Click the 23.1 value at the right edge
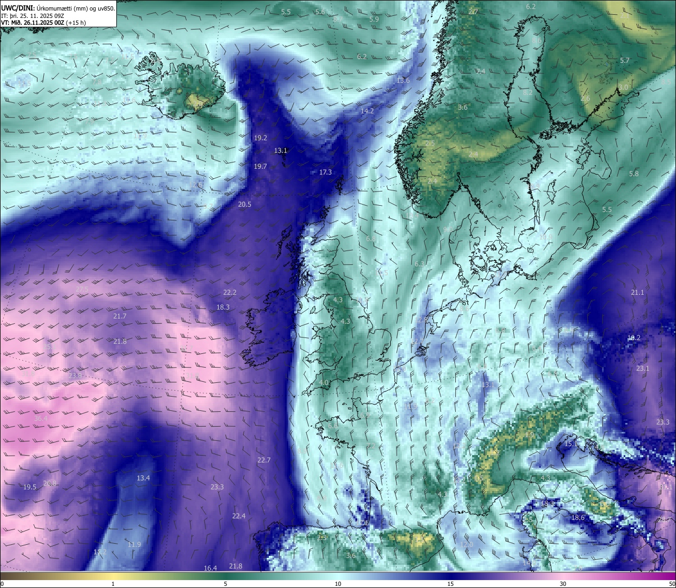The image size is (676, 588). coord(643,368)
